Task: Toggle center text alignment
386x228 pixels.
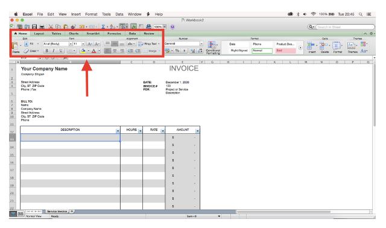Action: [115, 51]
